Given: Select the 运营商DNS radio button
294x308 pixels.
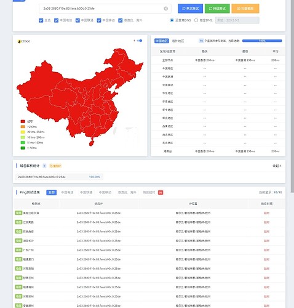Looking at the screenshot, I should 172,20.
